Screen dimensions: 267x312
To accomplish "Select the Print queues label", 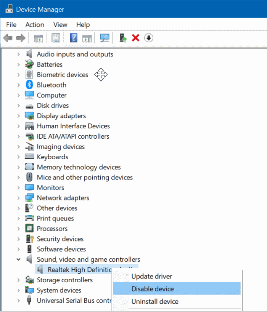I will coord(55,218).
